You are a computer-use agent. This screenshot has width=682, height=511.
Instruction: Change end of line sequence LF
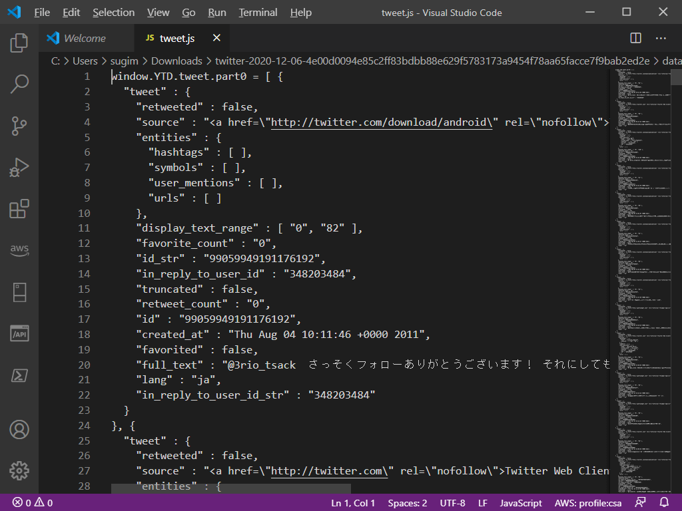point(483,503)
